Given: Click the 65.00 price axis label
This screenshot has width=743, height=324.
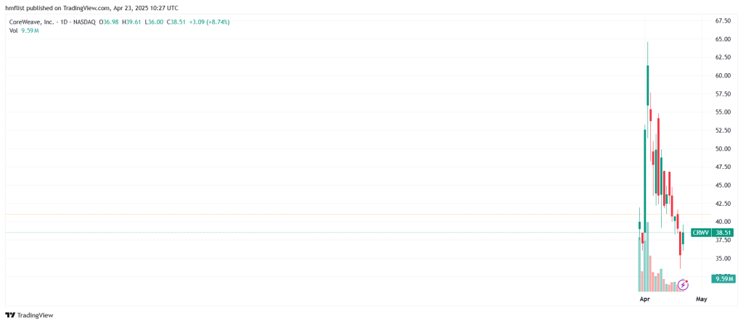Looking at the screenshot, I should pyautogui.click(x=723, y=39).
